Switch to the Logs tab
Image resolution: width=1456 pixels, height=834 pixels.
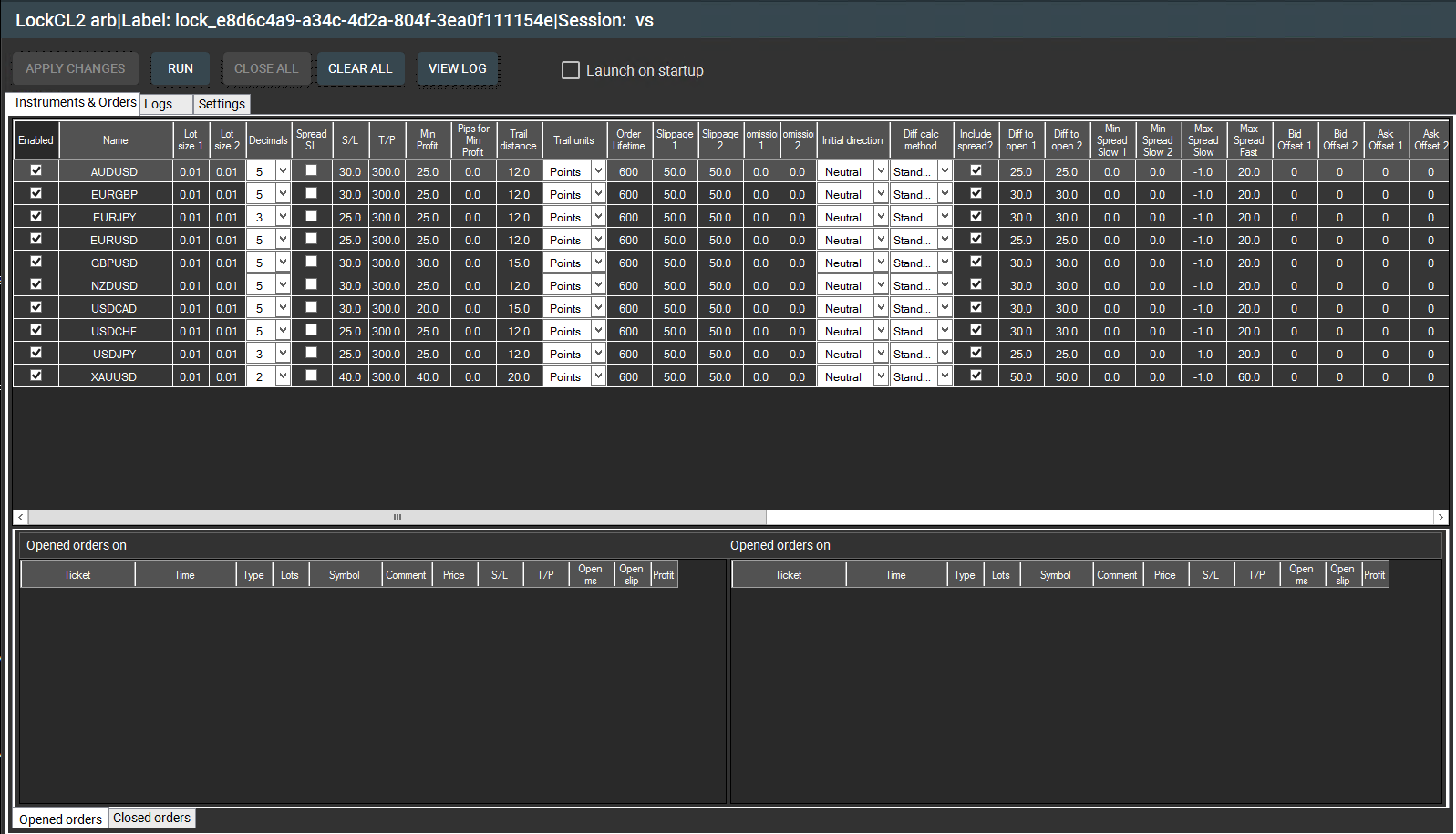click(x=159, y=104)
